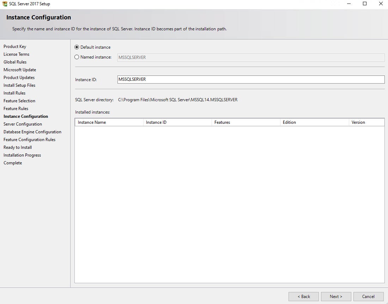Select Global Rules in the sidebar

pos(15,62)
